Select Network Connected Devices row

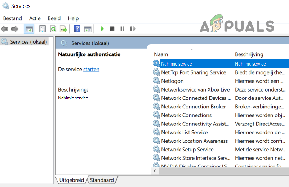221,98
